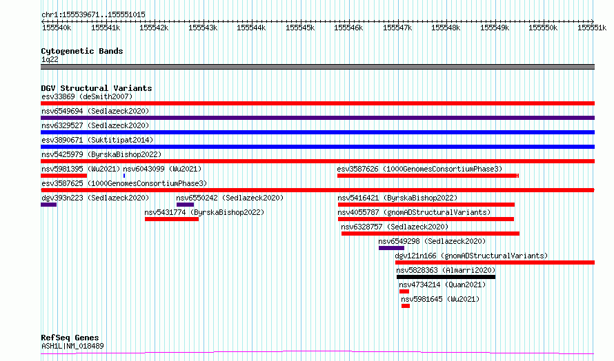
Task: Select the nsv6550242 (Sedlazeck2020) purple bar
Action: 185,205
